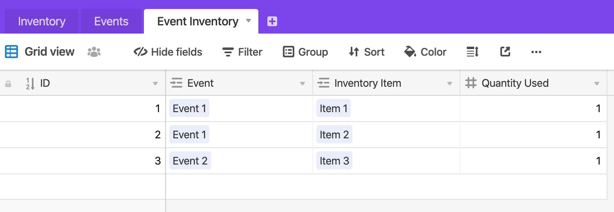Click the lock icon in ID column
Viewport: 614px width, 212px height.
tap(8, 84)
